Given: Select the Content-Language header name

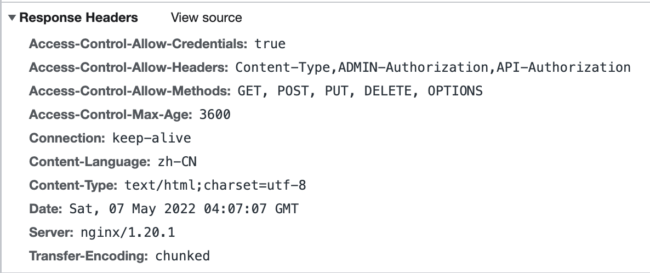Looking at the screenshot, I should coord(89,162).
